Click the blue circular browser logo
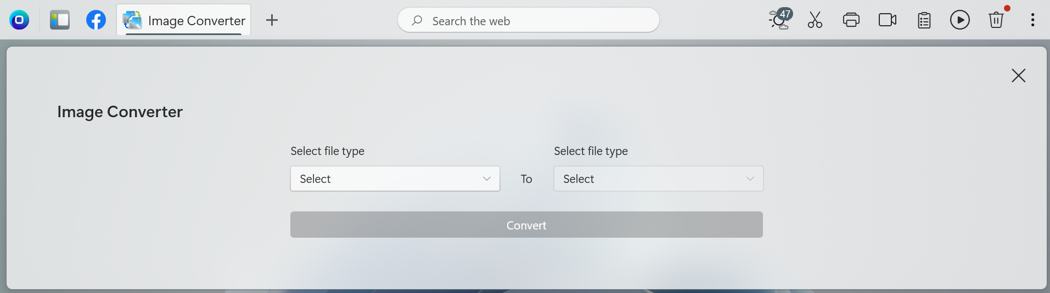Viewport: 1050px width, 293px height. point(19,20)
